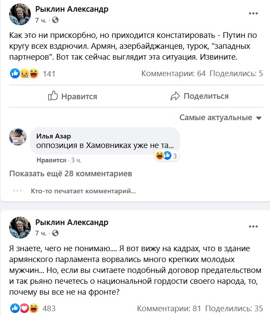This screenshot has height=316, width=270.
Task: Click the globe privacy icon on the second post
Action: [x=56, y=233]
